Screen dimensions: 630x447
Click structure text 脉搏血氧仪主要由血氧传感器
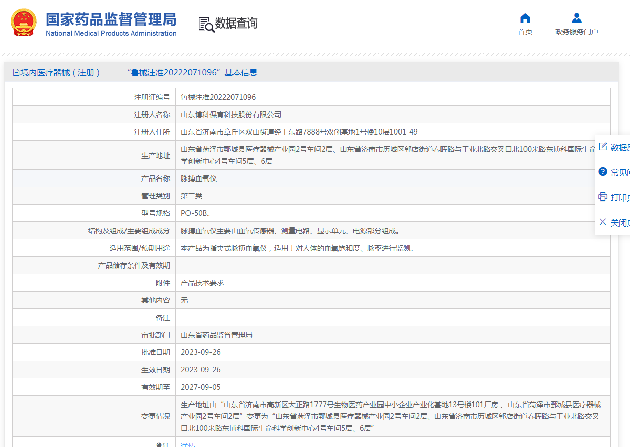click(x=290, y=231)
